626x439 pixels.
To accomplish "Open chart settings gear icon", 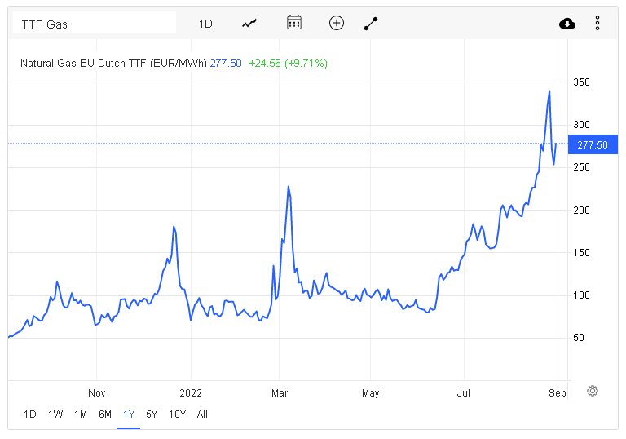I will (593, 391).
